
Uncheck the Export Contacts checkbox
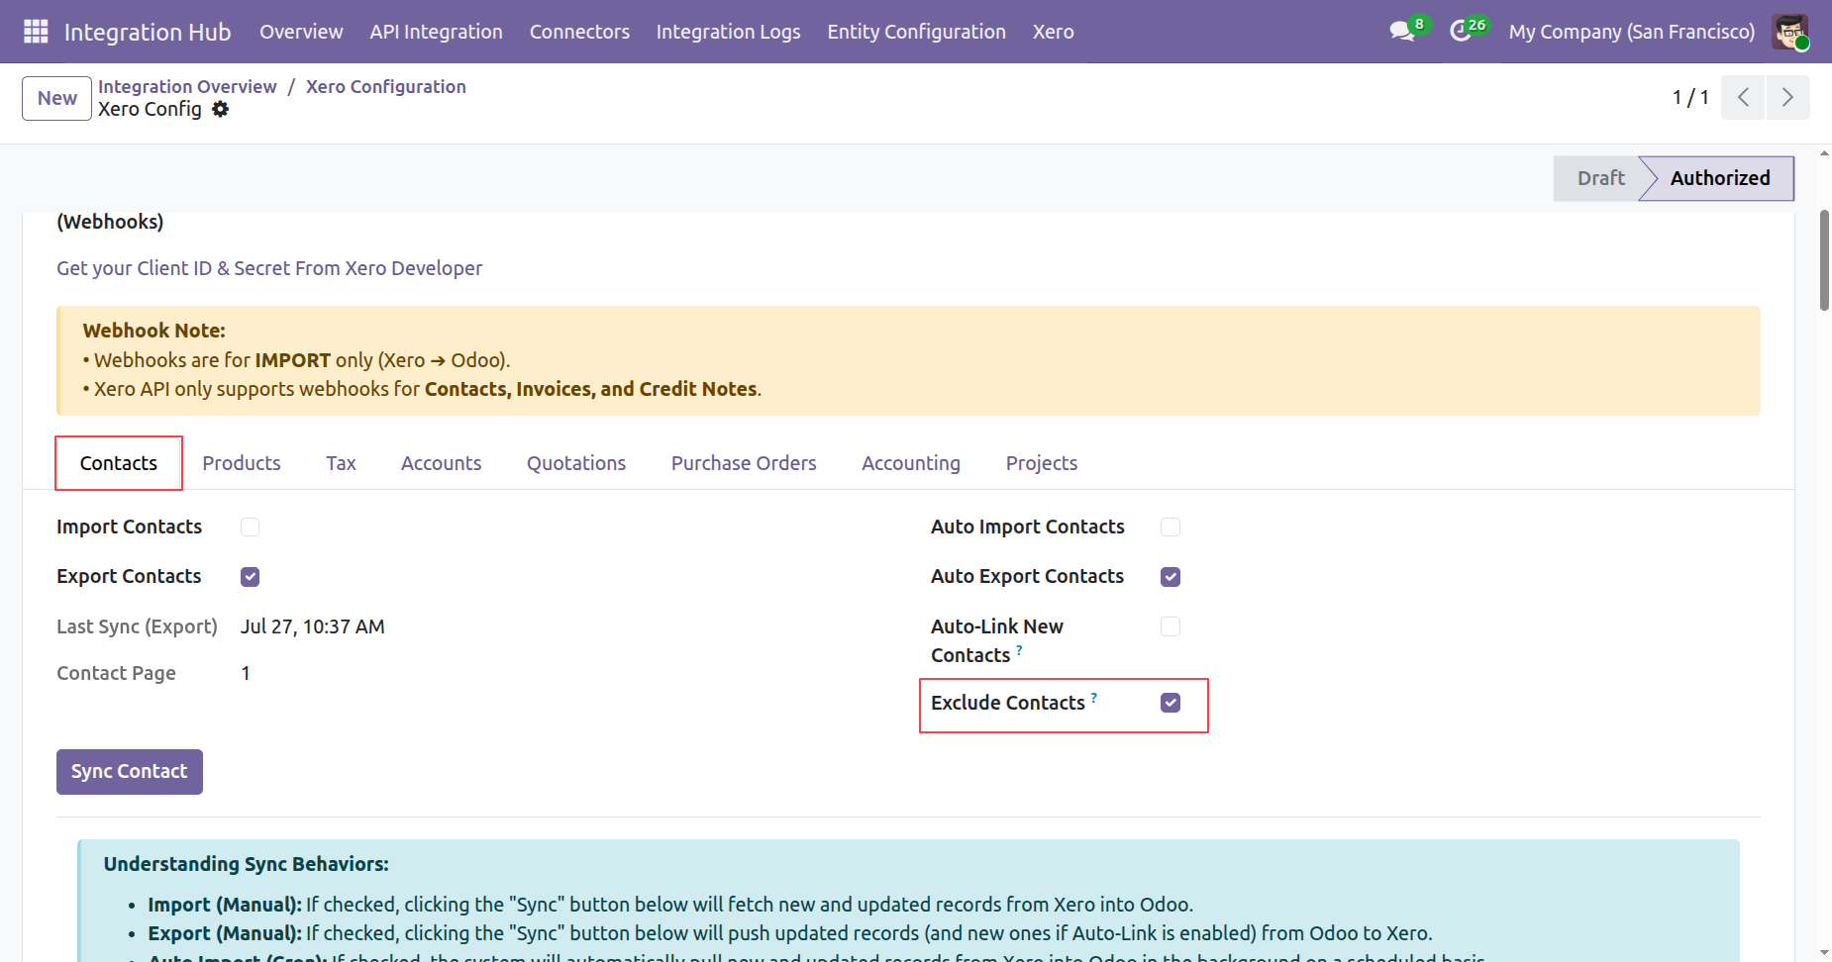coord(250,577)
